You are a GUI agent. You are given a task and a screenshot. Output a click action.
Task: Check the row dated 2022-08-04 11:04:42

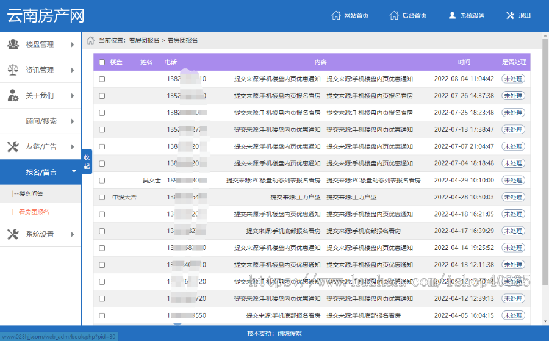[x=102, y=79]
